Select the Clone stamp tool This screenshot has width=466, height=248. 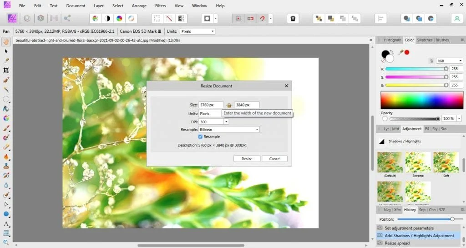6,166
